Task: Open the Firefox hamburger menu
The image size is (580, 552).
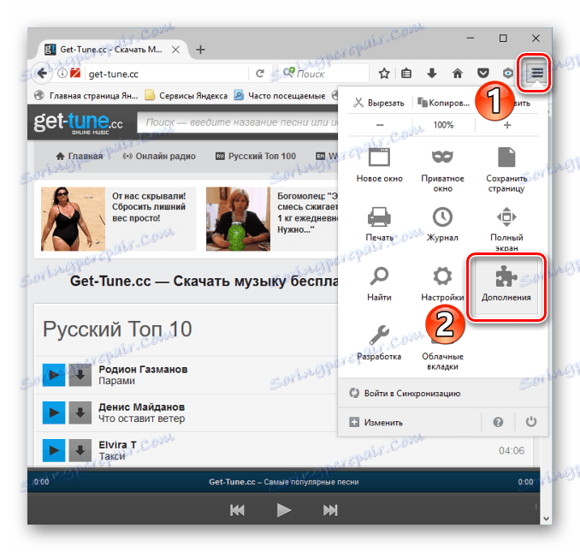Action: (536, 73)
